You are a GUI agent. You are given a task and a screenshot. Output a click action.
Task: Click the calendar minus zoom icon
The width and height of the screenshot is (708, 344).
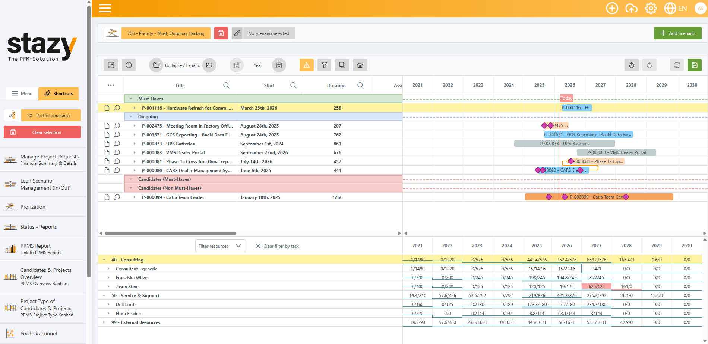tap(237, 65)
